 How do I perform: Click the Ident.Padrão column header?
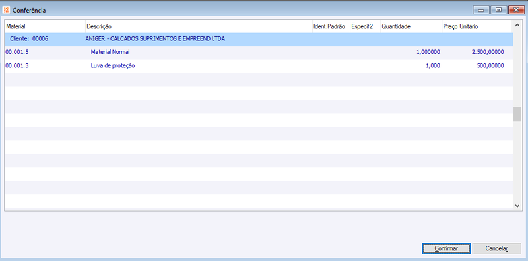(x=331, y=26)
